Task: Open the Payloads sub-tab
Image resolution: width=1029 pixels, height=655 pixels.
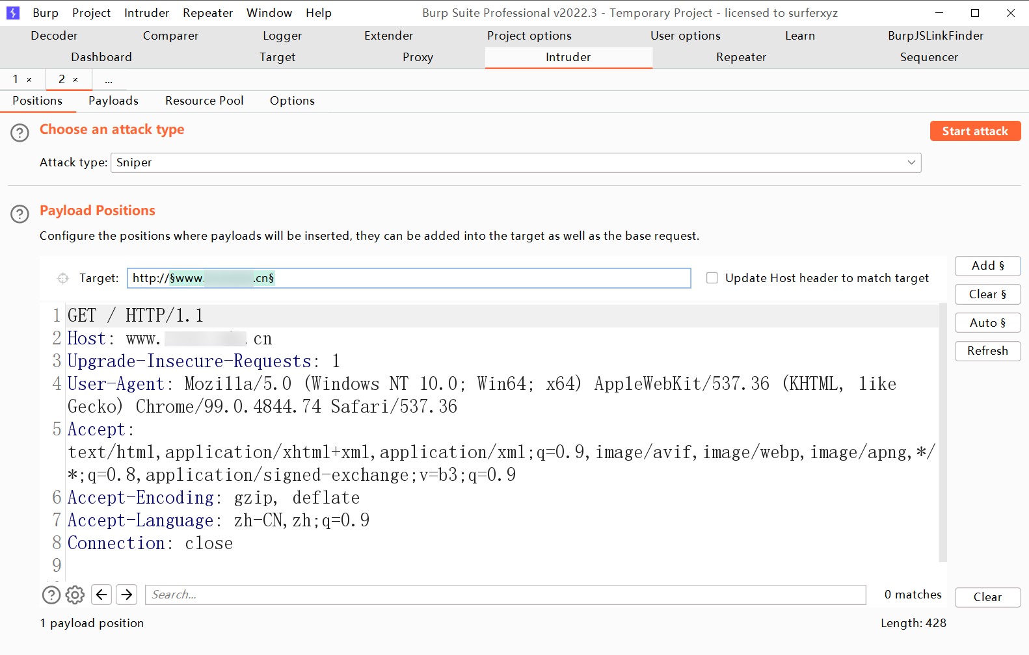Action: [114, 101]
